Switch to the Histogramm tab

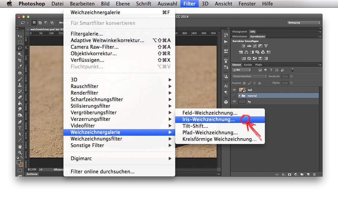239,31
